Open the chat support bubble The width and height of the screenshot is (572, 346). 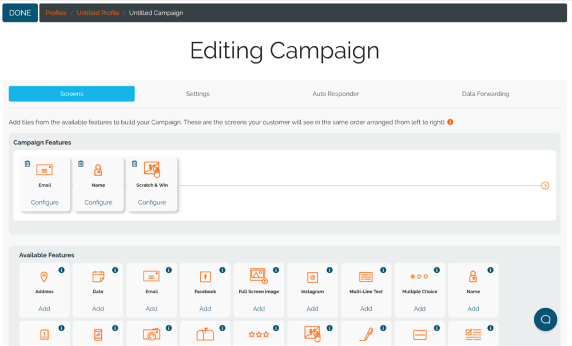(545, 319)
